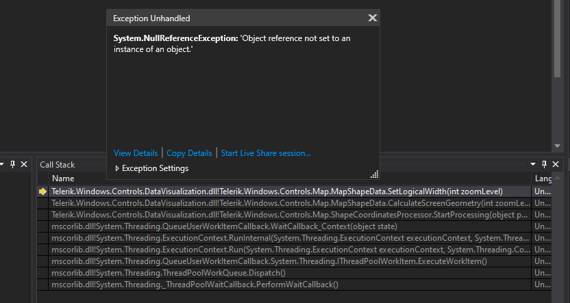Toggle auto-hide pin on Call Stack panel

pyautogui.click(x=545, y=165)
